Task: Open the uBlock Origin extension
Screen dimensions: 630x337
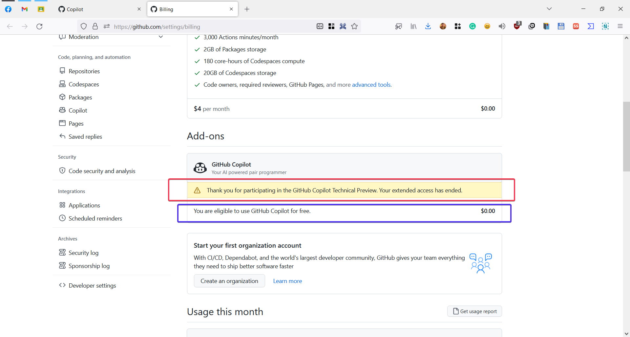Action: click(x=517, y=26)
